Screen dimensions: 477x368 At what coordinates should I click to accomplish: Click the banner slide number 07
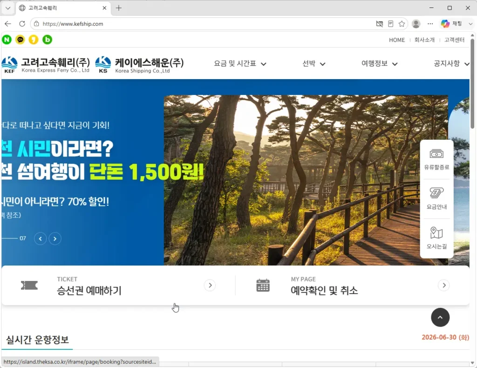(x=23, y=239)
